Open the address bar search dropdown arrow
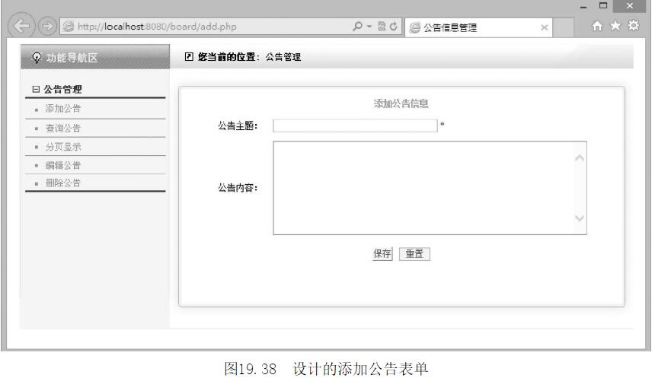Viewport: 655px width, 378px height. coord(369,28)
